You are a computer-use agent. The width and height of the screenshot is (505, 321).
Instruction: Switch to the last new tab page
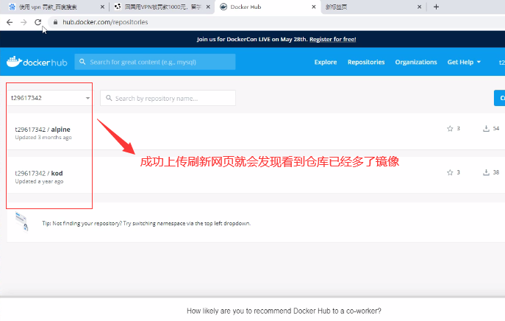373,7
